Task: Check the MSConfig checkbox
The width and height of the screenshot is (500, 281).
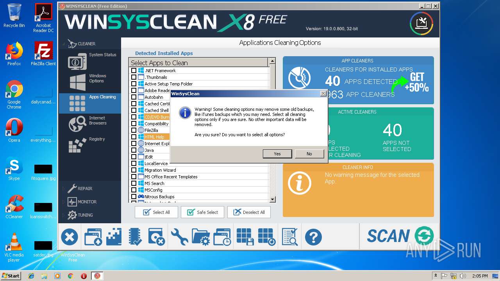Action: tap(134, 190)
